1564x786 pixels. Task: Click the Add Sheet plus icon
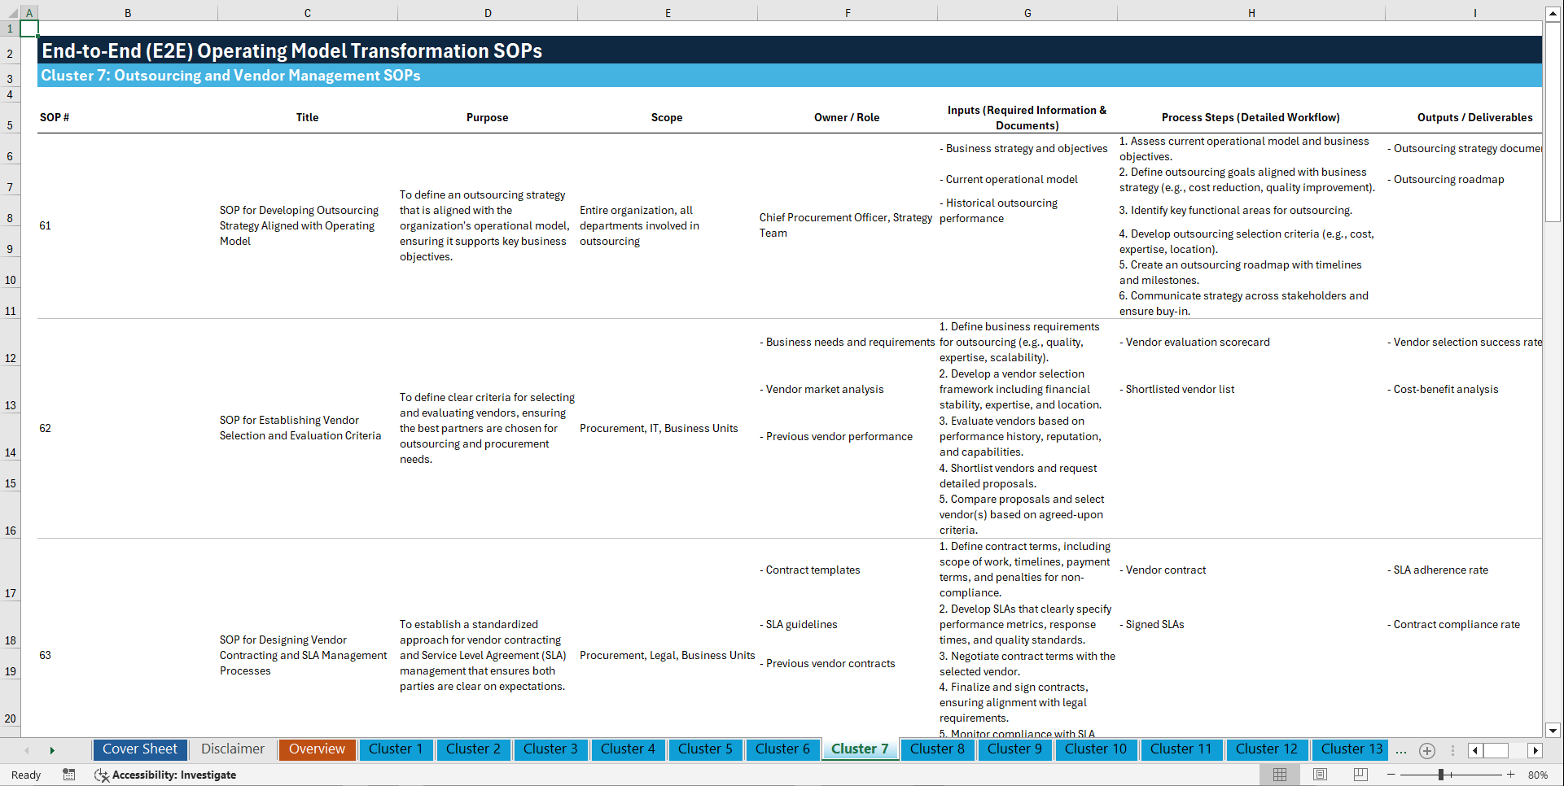tap(1426, 750)
